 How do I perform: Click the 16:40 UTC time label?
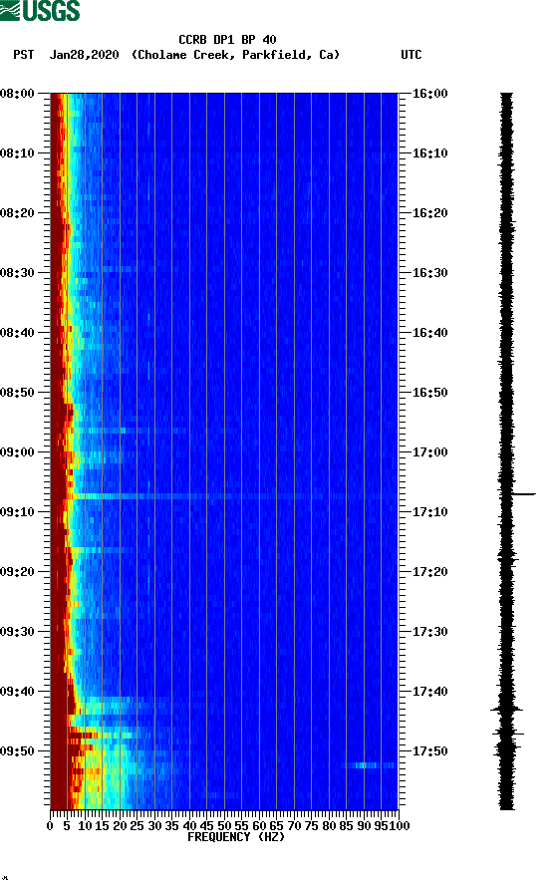click(x=429, y=333)
